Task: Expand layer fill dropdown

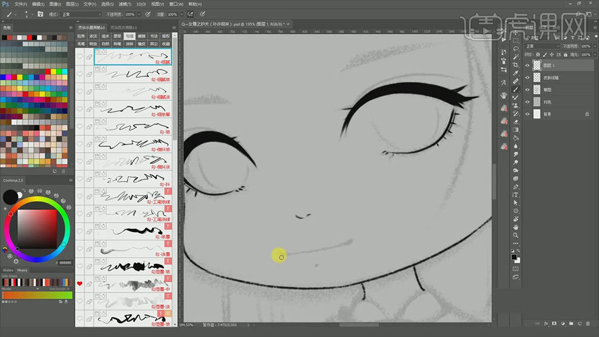Action: pos(594,54)
